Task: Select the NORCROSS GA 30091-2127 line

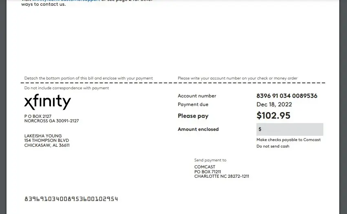Action: click(51, 121)
